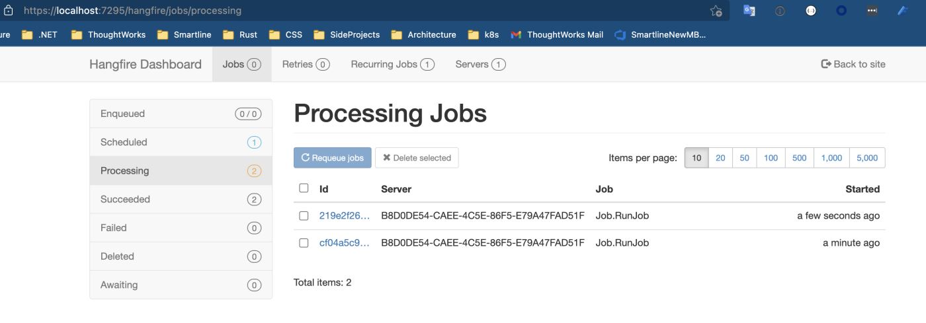Viewport: 926px width, 323px height.
Task: Open job link 219e2f26
Action: pos(344,215)
